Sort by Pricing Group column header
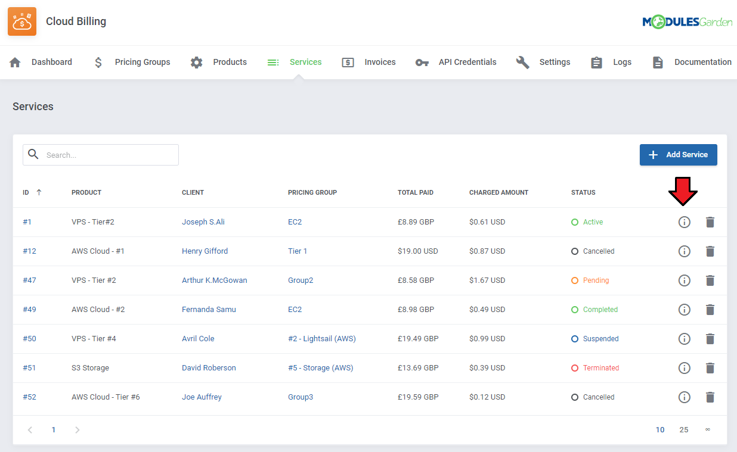The image size is (737, 452). coord(312,192)
